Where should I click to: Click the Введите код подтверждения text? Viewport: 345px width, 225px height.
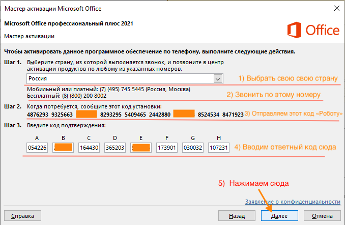pos(66,126)
